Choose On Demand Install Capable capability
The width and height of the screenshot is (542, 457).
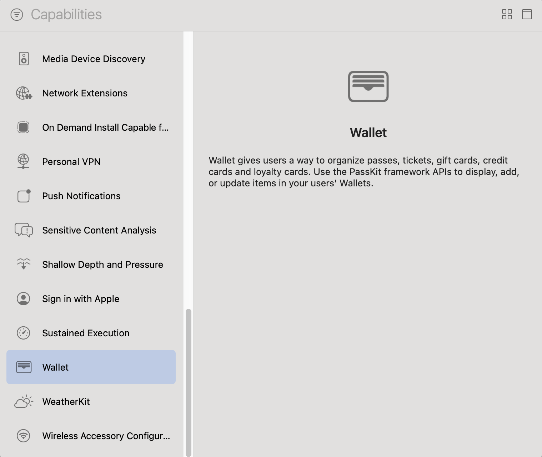(x=91, y=127)
